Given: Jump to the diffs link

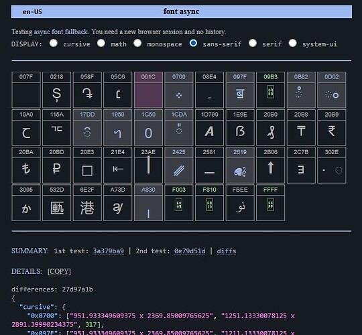Looking at the screenshot, I should pos(227,251).
